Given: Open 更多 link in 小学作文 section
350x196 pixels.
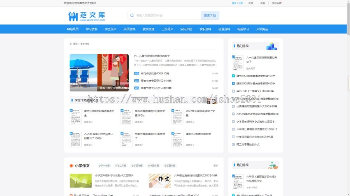Looking at the screenshot, I should point(215,166).
